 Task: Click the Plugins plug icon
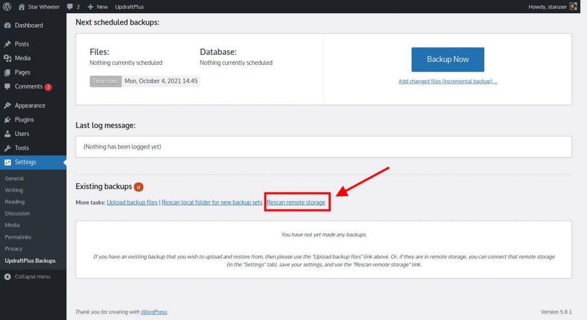click(x=7, y=119)
